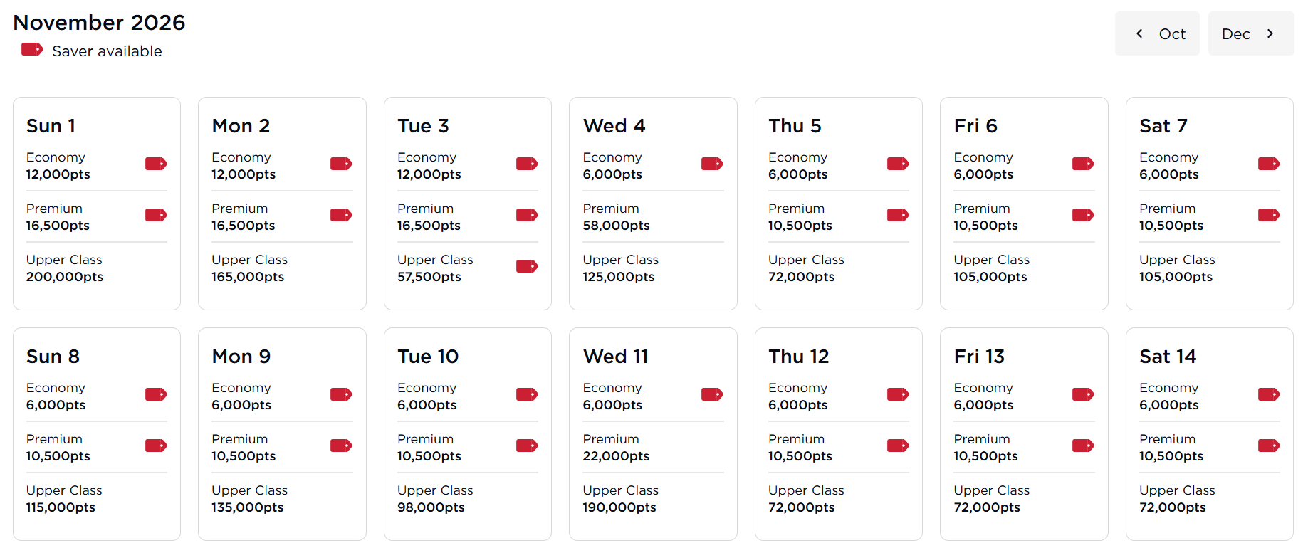Image resolution: width=1308 pixels, height=553 pixels.
Task: Click the right chevron beside Dec
Action: pyautogui.click(x=1270, y=33)
